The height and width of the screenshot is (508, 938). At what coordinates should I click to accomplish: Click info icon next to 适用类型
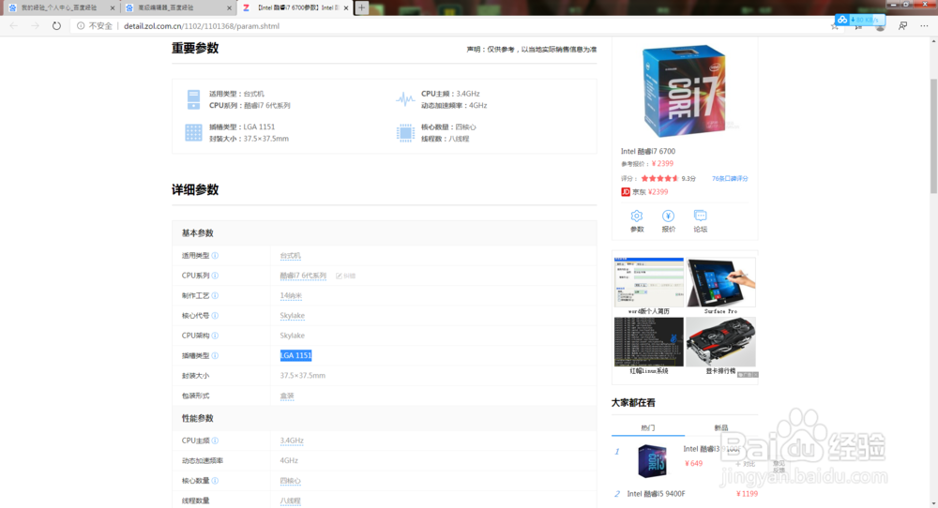coord(215,255)
